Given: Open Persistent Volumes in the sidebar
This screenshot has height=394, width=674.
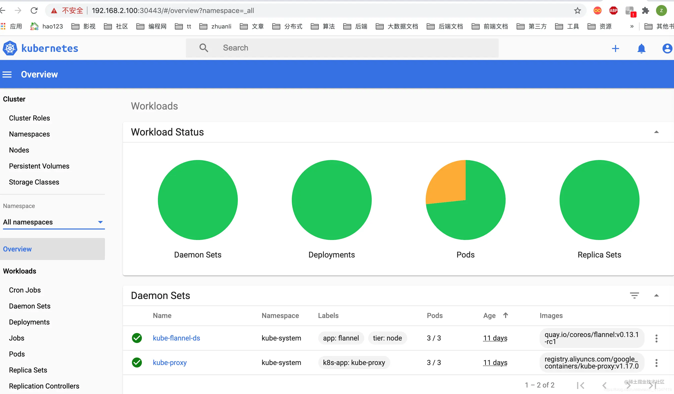Looking at the screenshot, I should click(39, 166).
